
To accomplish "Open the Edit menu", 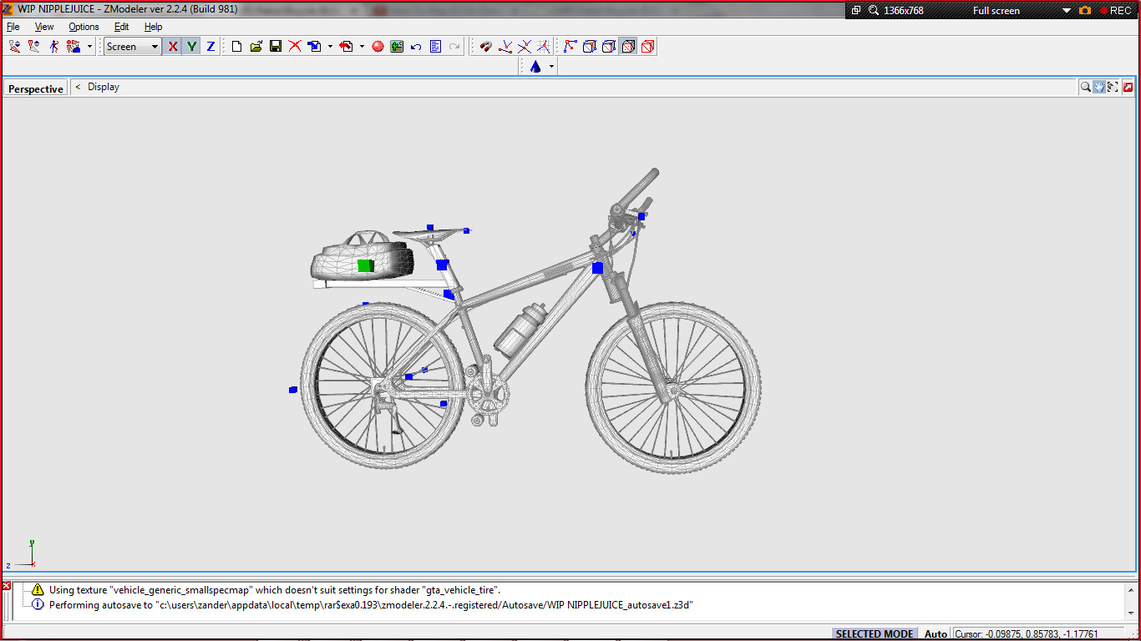I will tap(121, 27).
